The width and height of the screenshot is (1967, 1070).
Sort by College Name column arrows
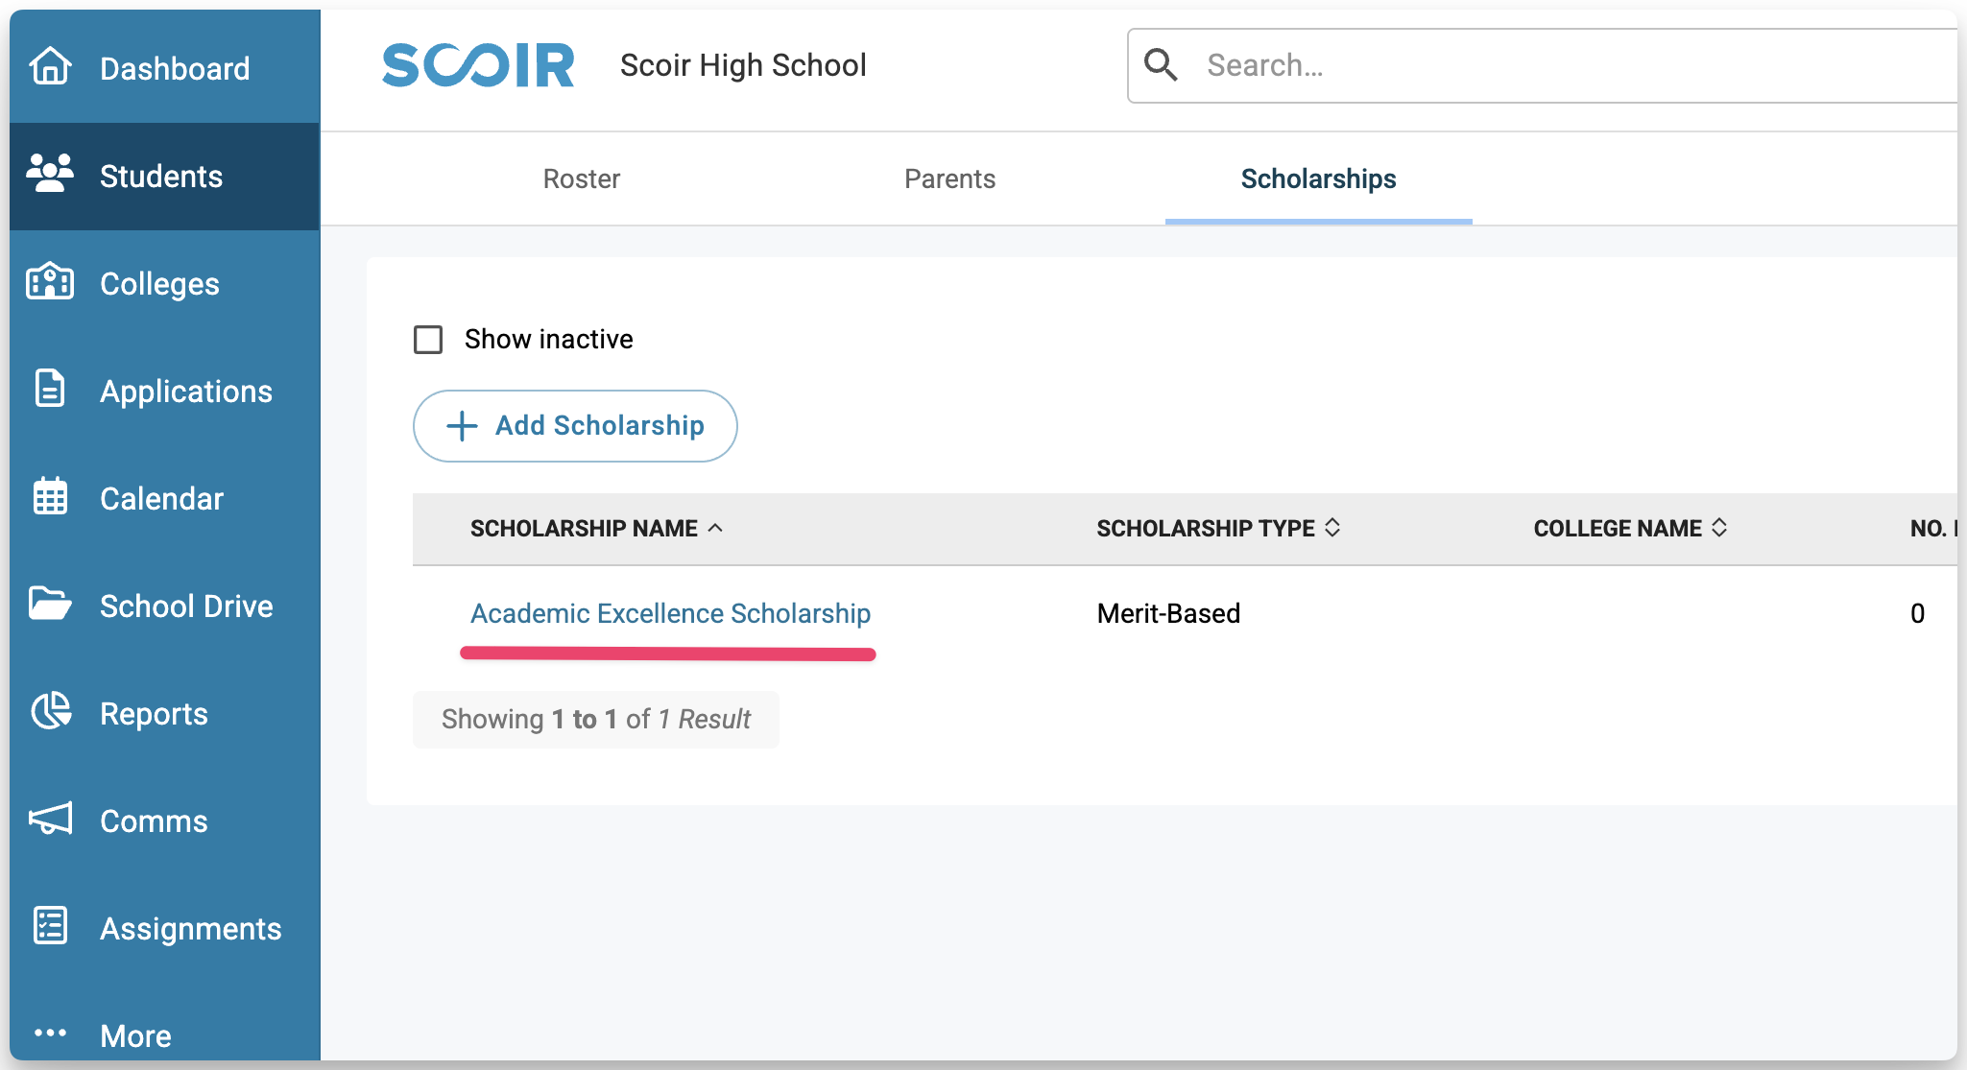(1719, 528)
